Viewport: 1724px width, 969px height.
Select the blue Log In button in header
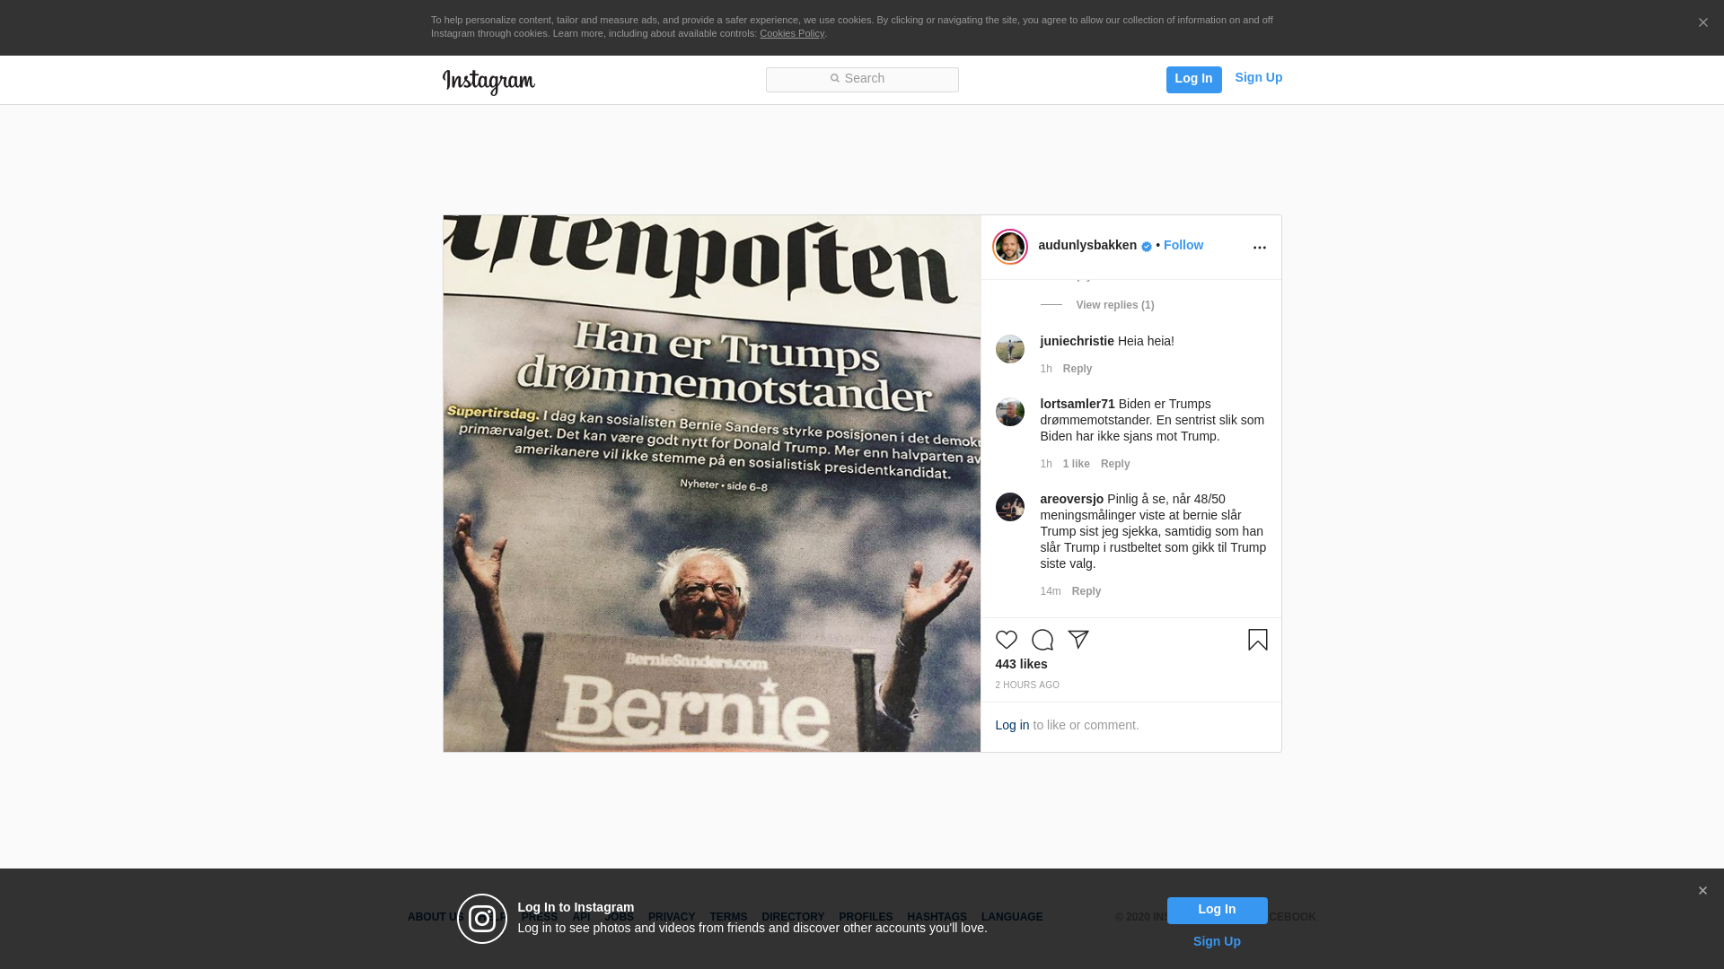pyautogui.click(x=1193, y=79)
